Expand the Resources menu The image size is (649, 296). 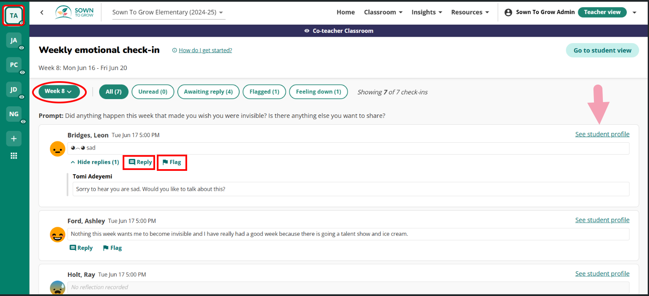[x=470, y=12]
